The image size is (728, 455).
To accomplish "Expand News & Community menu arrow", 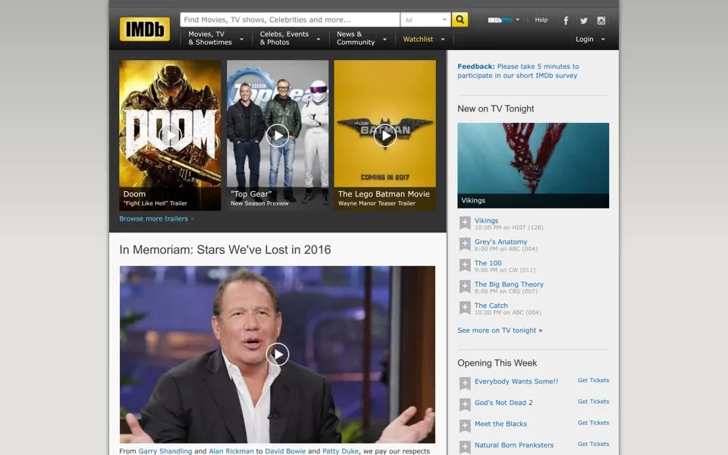I will coord(384,39).
